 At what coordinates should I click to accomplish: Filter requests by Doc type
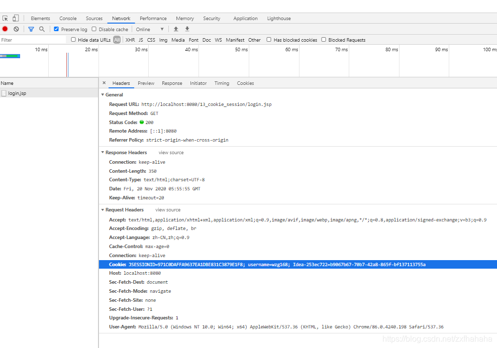(207, 40)
